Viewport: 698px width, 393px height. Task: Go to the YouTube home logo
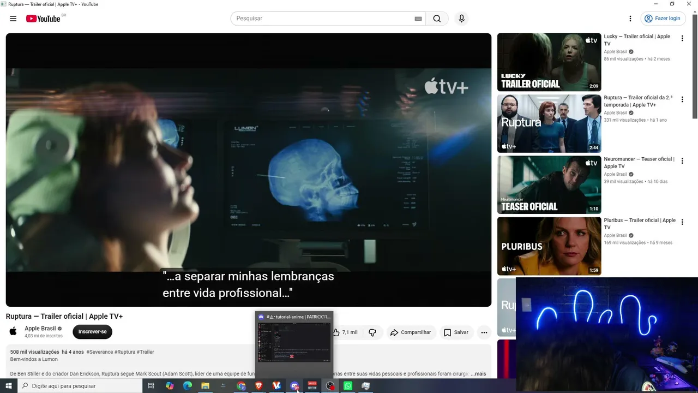pos(43,19)
